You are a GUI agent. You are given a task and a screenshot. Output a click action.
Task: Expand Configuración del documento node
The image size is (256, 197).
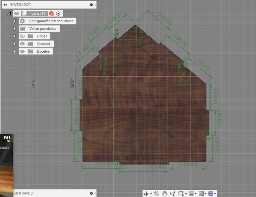pyautogui.click(x=14, y=21)
